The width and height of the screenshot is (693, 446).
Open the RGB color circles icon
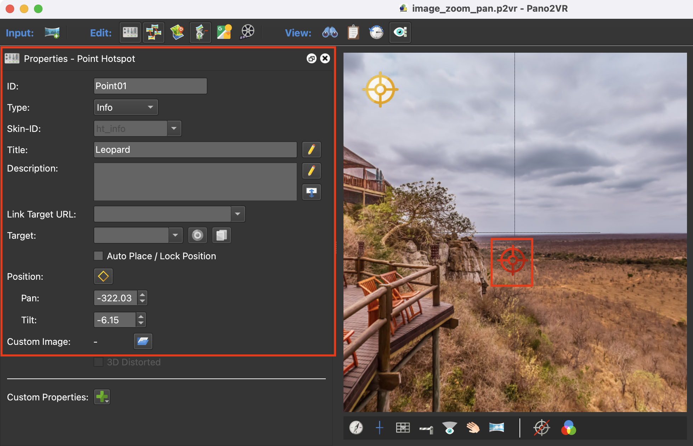click(x=569, y=428)
